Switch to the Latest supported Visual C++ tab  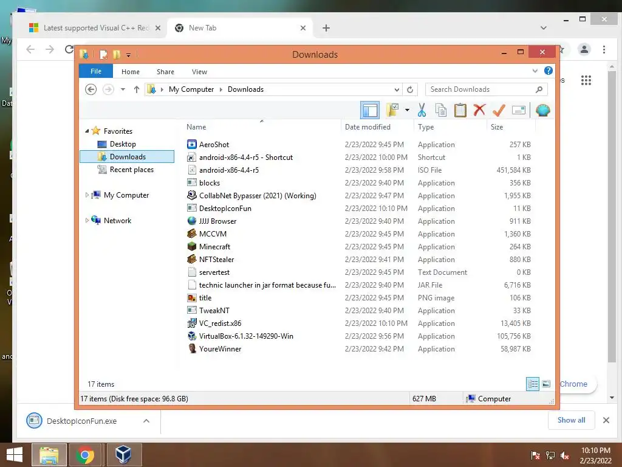tap(95, 28)
